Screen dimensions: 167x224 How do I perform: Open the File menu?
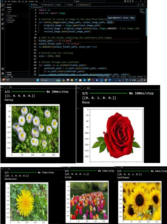click(x=5, y=1)
